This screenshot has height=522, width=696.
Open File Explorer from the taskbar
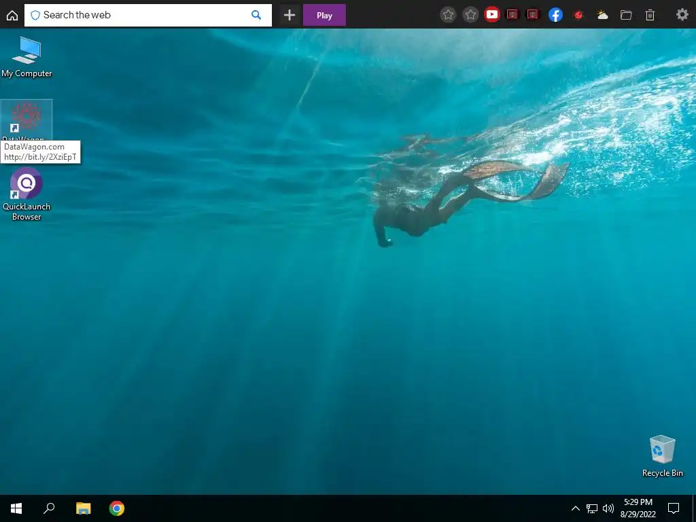(x=83, y=508)
